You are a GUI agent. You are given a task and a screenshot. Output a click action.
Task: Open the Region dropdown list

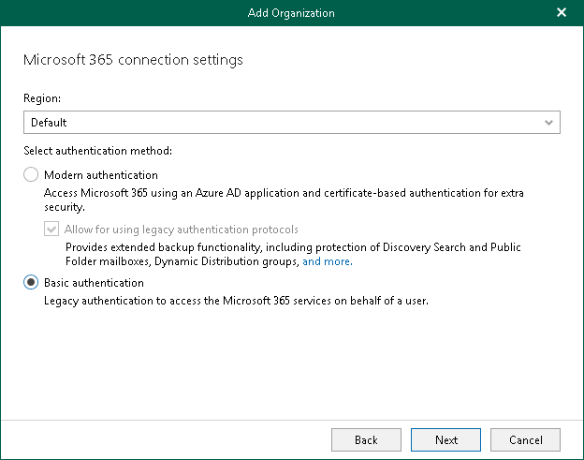292,123
